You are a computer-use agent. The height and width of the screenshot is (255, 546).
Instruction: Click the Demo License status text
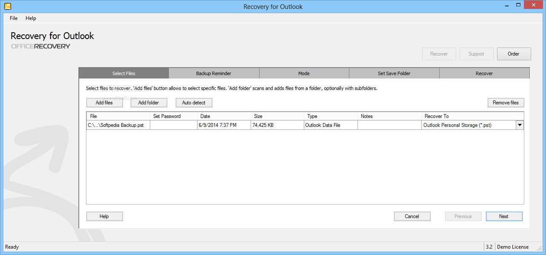point(513,247)
